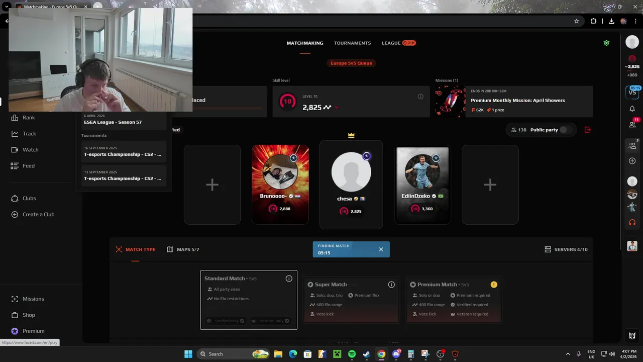Open the Rank sidebar item
This screenshot has height=362, width=643.
tap(23, 117)
